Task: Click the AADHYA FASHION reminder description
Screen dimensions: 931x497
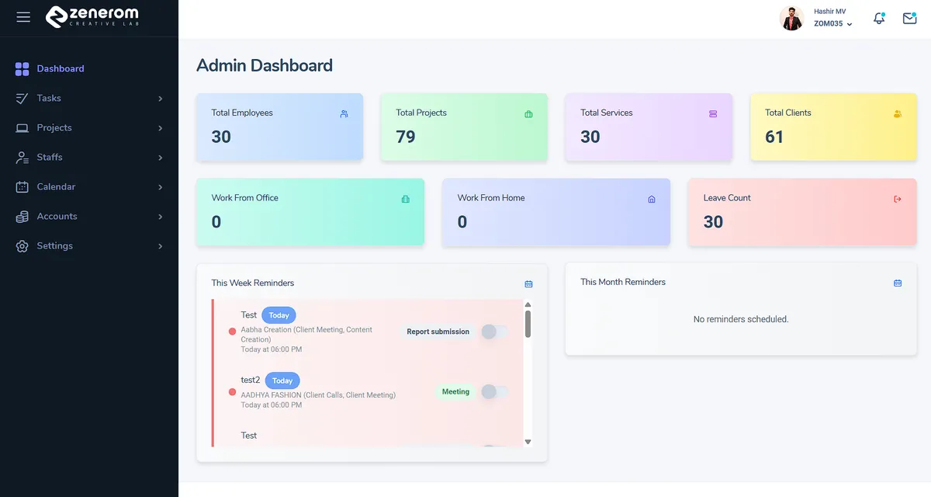Action: coord(318,395)
